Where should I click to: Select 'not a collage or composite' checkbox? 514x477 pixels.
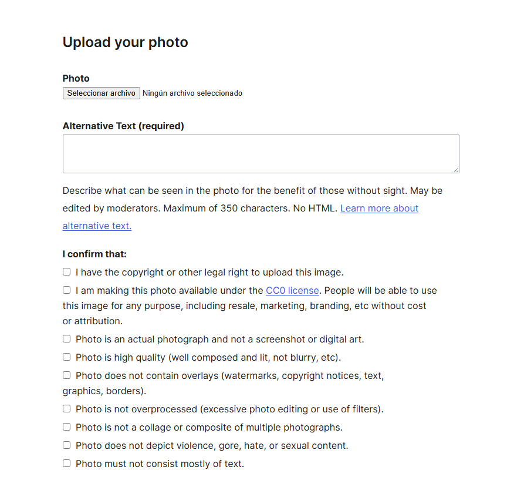click(67, 427)
